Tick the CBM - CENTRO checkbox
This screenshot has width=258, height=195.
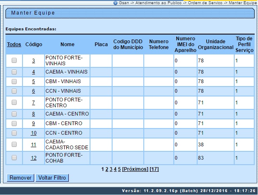coord(14,123)
